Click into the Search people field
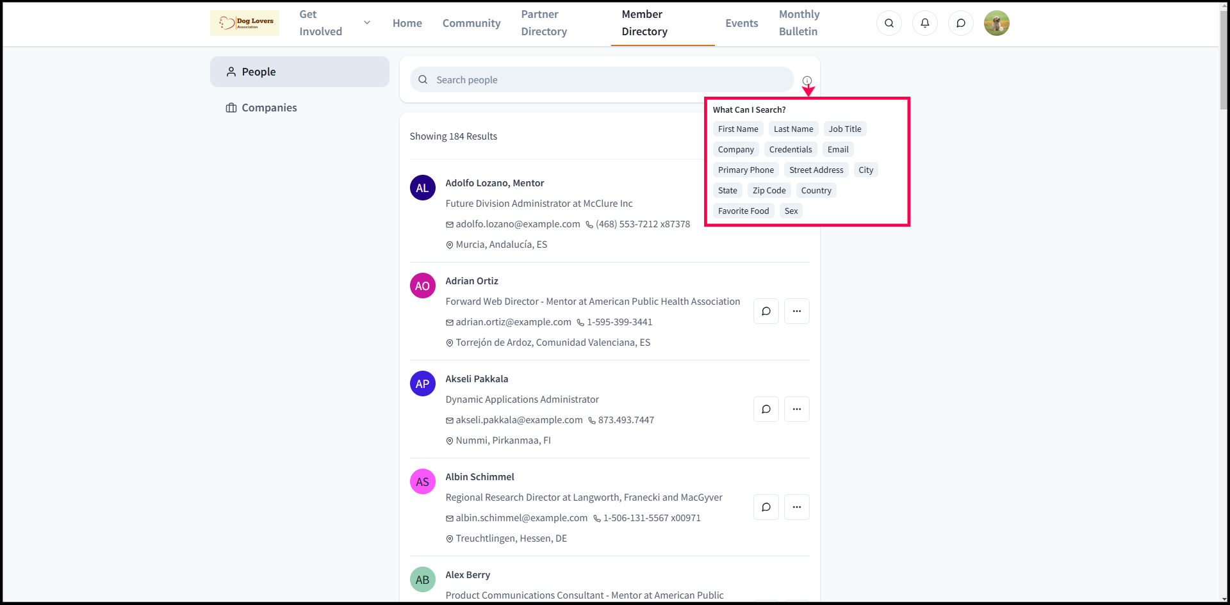Viewport: 1230px width, 605px height. click(x=602, y=79)
